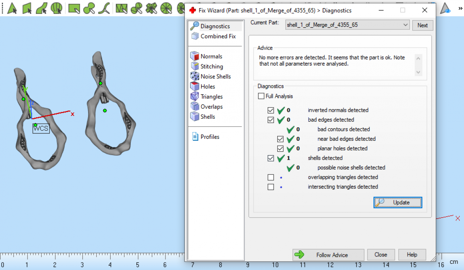Click the Update button
The image size is (464, 270).
point(397,202)
